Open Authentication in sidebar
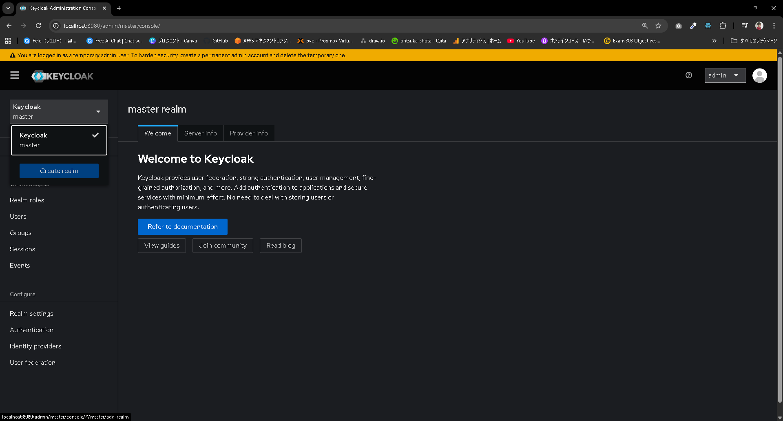The width and height of the screenshot is (783, 421). pyautogui.click(x=31, y=330)
